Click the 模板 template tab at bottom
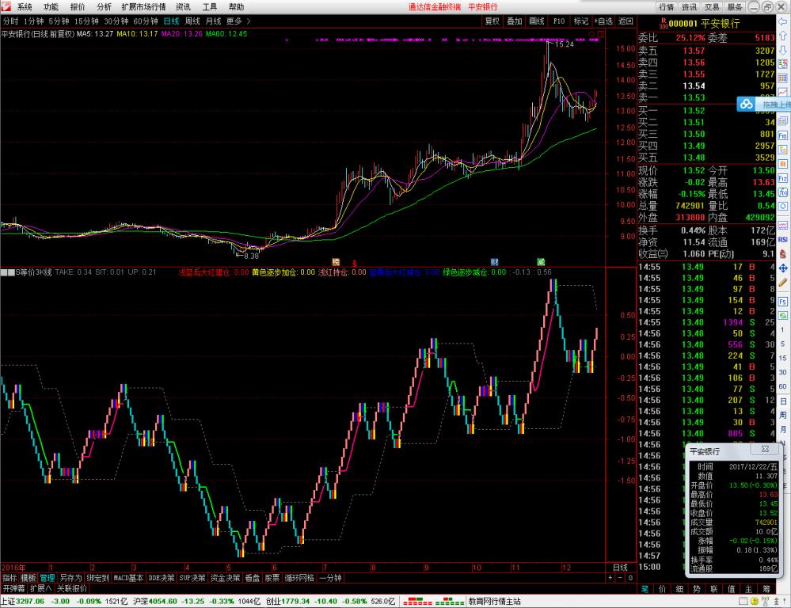791x608 pixels. pos(29,578)
